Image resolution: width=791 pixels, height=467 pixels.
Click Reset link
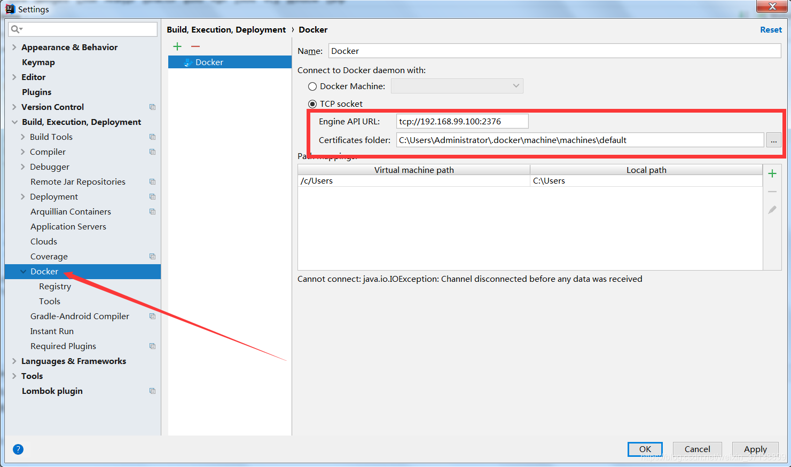(x=771, y=30)
